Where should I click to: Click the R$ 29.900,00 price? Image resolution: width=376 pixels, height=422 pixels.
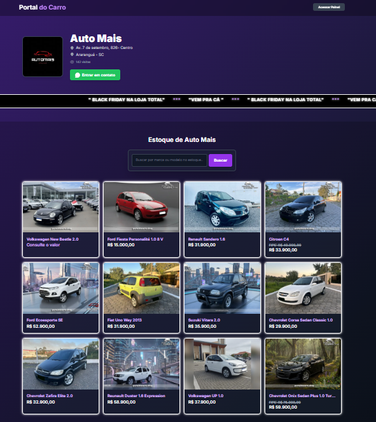point(283,326)
